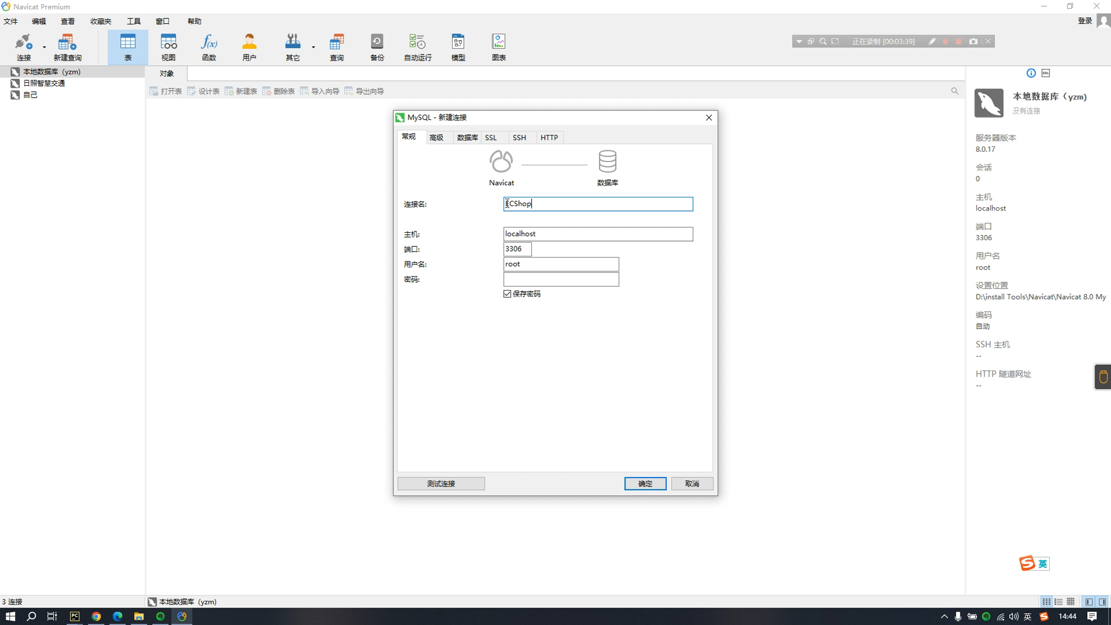
Task: Open the File (文件) menu
Action: tap(11, 21)
